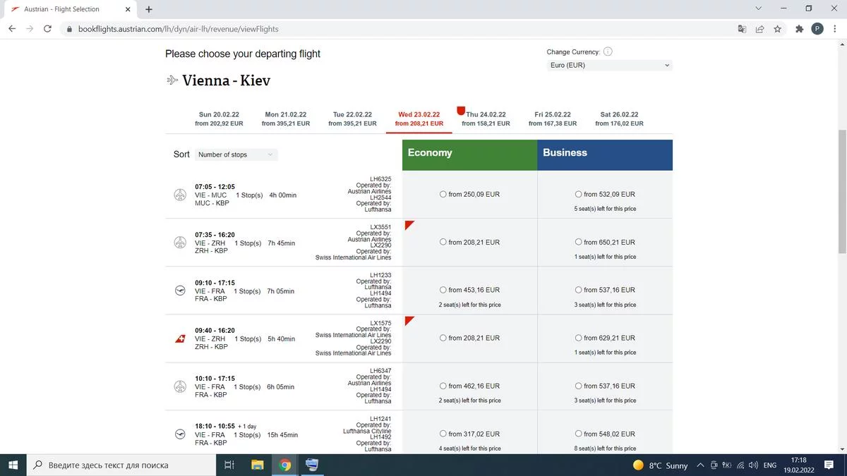Bookmark this page with the star icon
Image resolution: width=847 pixels, height=476 pixels.
point(777,29)
